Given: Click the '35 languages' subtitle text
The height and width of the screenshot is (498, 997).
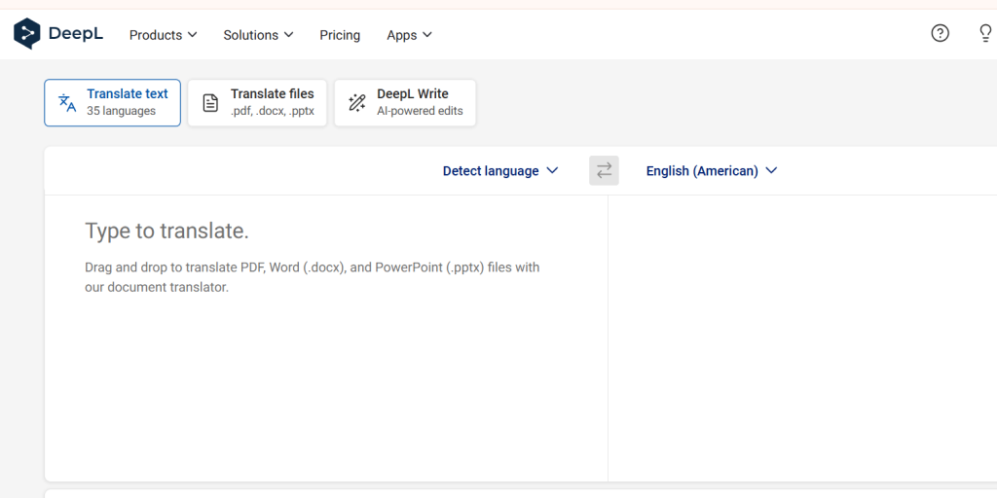Looking at the screenshot, I should tap(121, 111).
